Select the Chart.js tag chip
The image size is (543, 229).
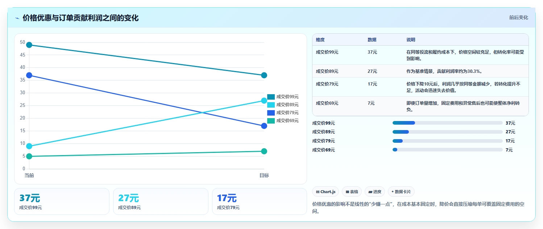[x=326, y=192]
